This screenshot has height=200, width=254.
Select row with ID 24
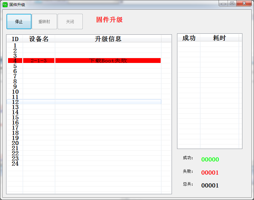tap(84, 163)
